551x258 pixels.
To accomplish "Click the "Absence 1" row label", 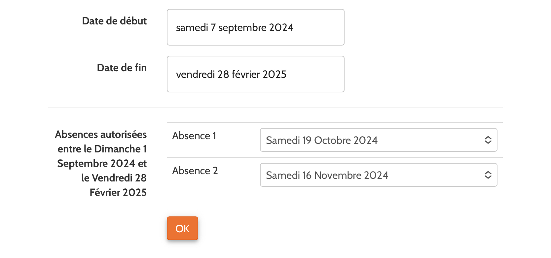I will (194, 136).
